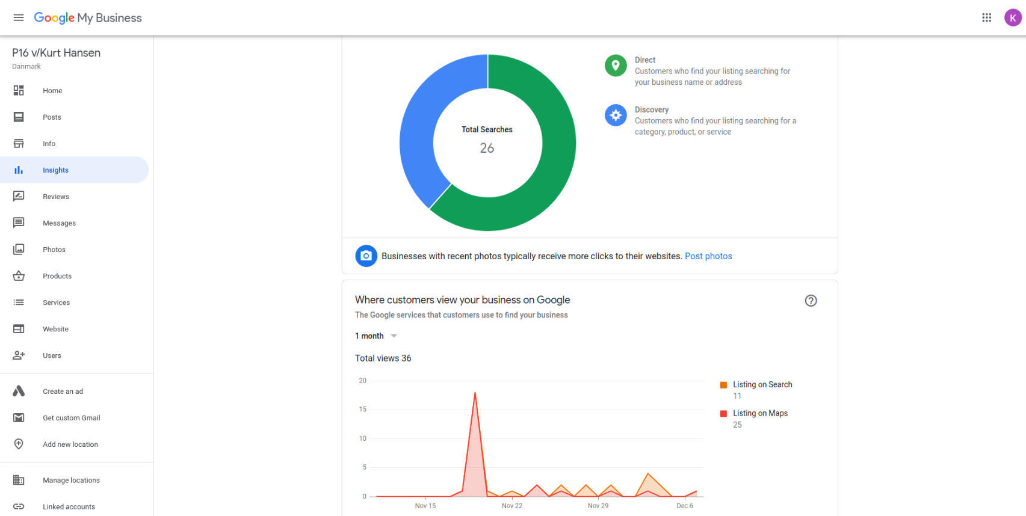
Task: Click the Nov 22 axis label
Action: [512, 506]
